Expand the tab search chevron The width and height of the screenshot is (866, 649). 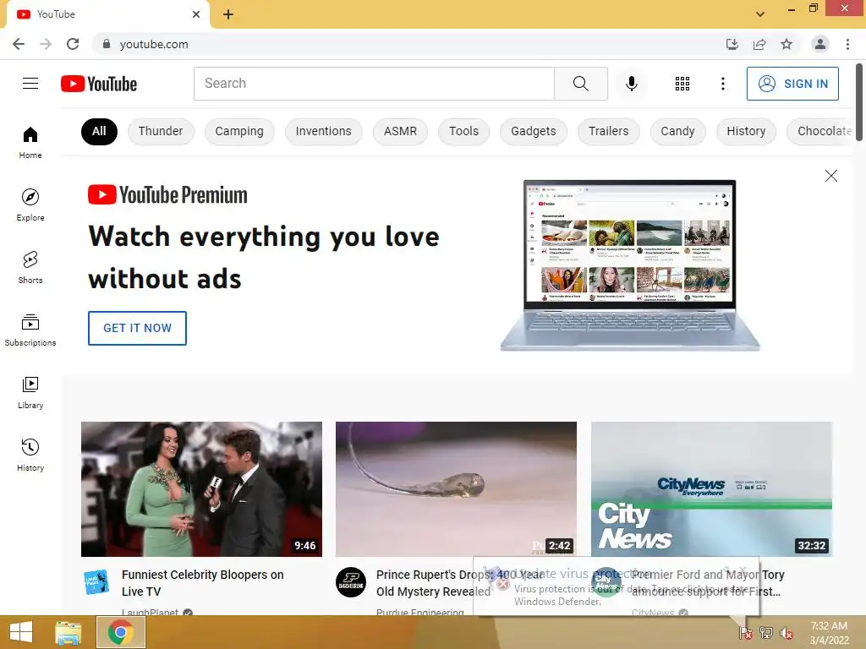[760, 14]
